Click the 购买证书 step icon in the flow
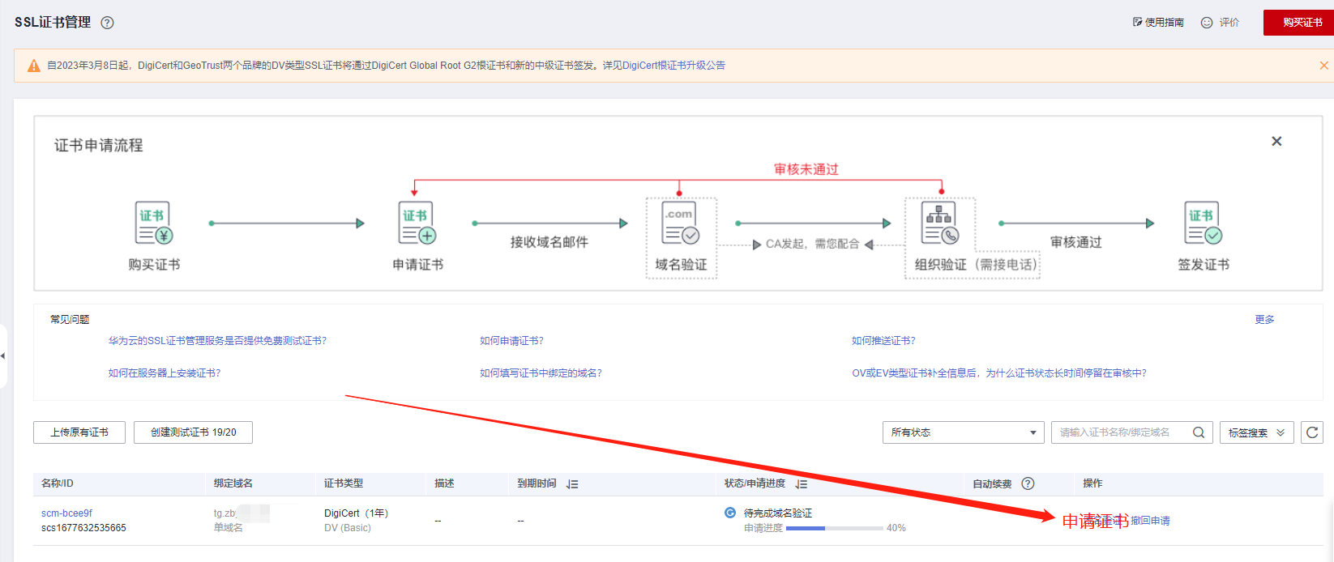The image size is (1334, 562). 153,223
